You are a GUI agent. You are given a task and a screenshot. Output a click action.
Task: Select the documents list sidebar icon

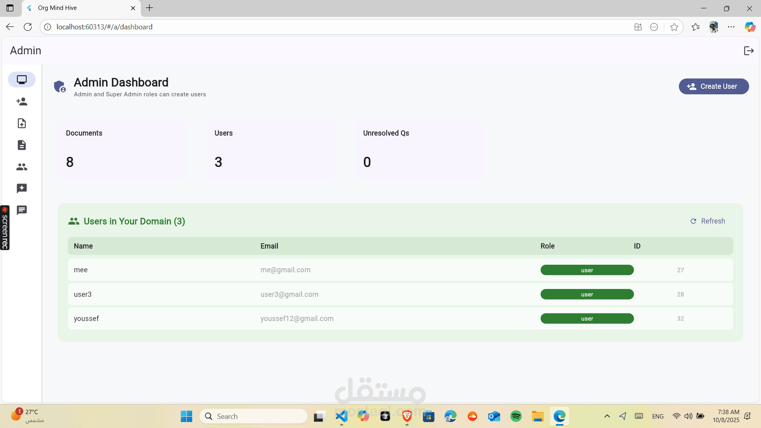coord(22,145)
